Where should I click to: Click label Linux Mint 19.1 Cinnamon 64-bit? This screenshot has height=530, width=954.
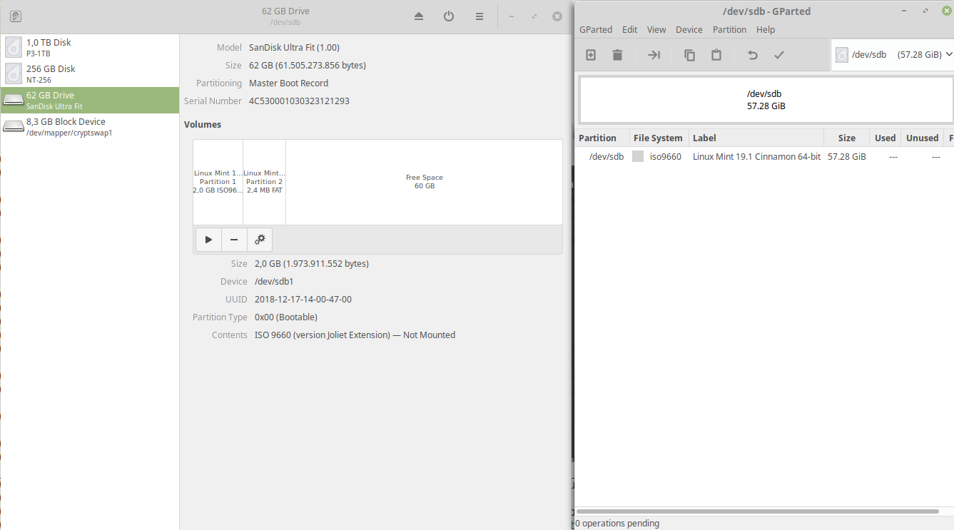click(756, 156)
